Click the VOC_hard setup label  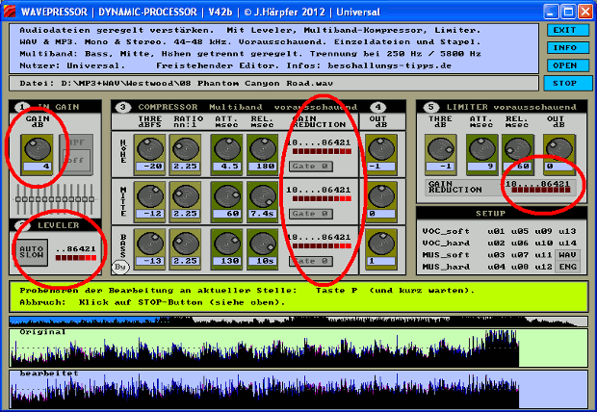446,243
